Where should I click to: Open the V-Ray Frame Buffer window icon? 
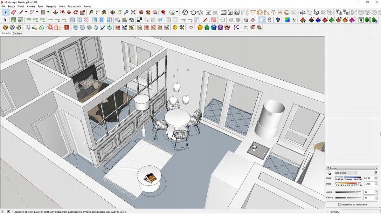tap(224, 12)
